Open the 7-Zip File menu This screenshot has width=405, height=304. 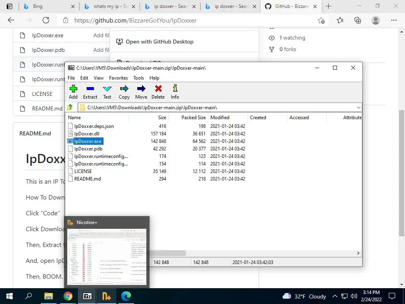(x=71, y=78)
